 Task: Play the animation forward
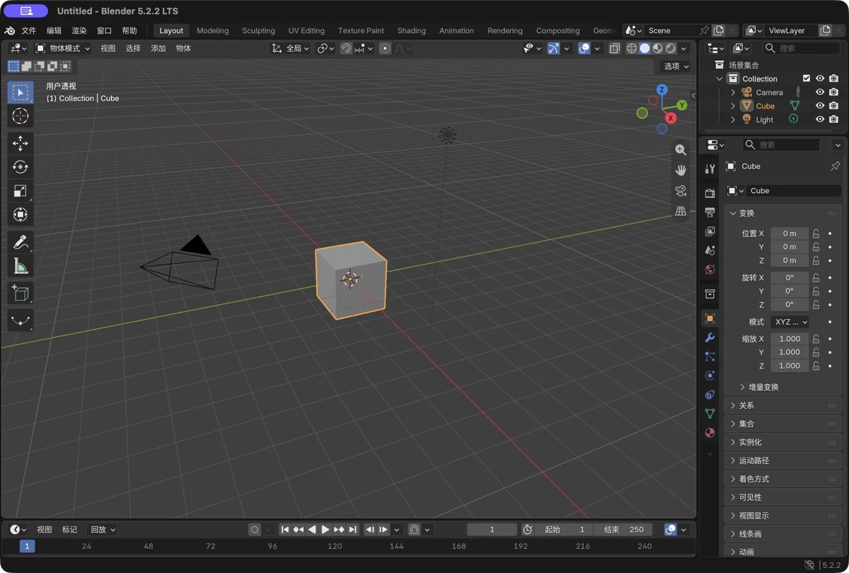coord(325,529)
